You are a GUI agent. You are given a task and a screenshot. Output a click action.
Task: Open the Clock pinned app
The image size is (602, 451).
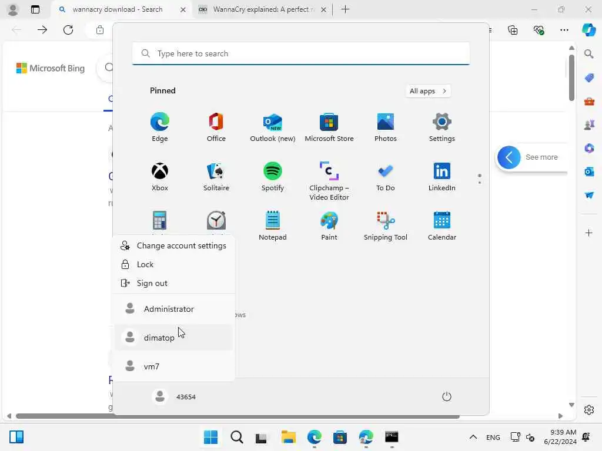coord(216,221)
